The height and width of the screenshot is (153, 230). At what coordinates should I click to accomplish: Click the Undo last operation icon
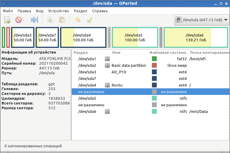[x=77, y=20]
